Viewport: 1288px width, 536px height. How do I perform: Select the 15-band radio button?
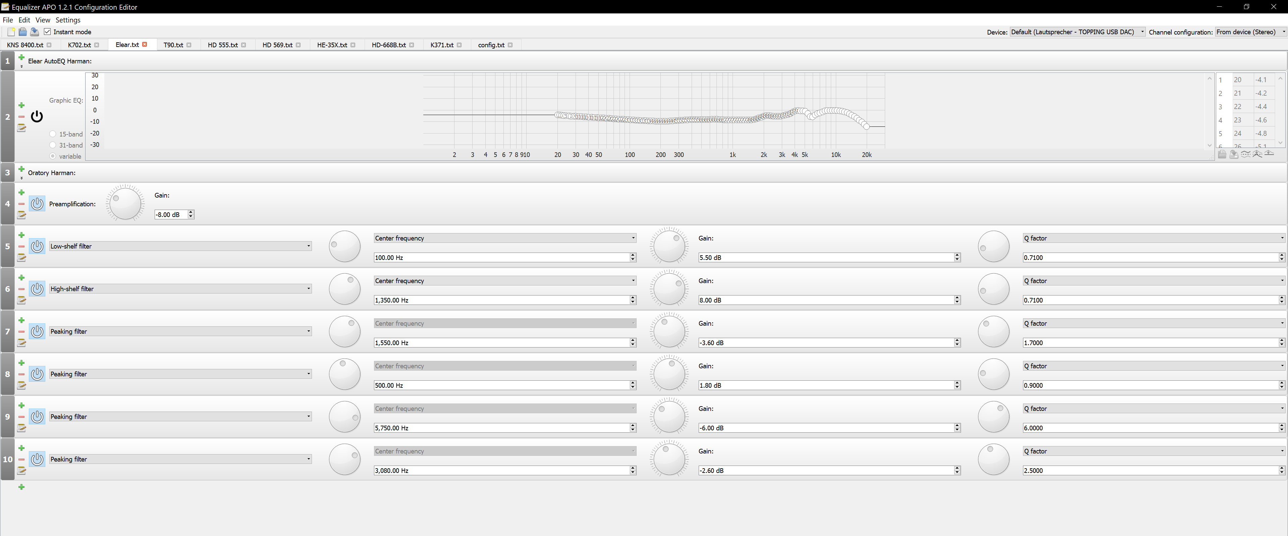pos(53,134)
